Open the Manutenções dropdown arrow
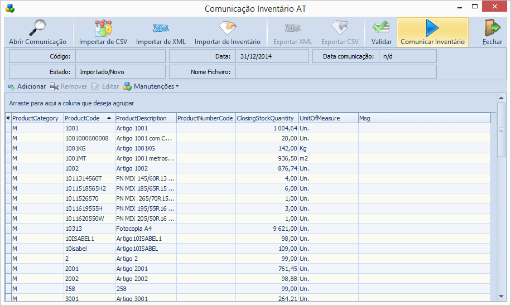Screen dimensions: 511x306 point(177,86)
